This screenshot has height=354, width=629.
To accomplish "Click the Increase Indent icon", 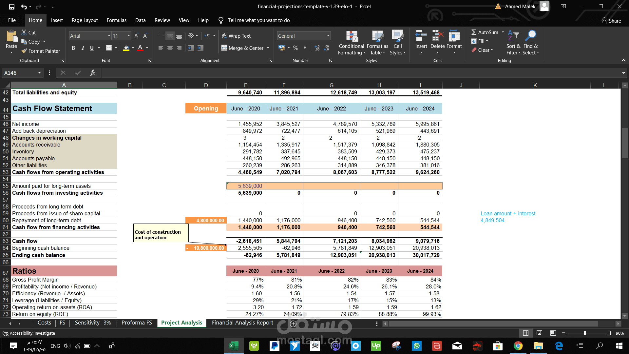I will pyautogui.click(x=200, y=48).
